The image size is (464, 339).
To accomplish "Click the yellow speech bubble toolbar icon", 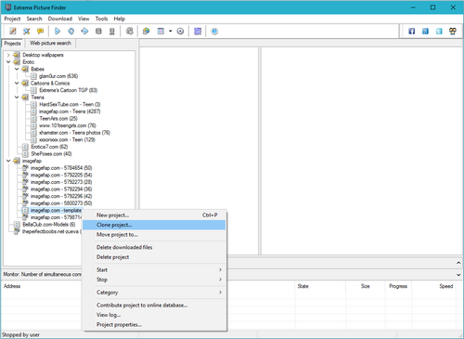I will 40,31.
